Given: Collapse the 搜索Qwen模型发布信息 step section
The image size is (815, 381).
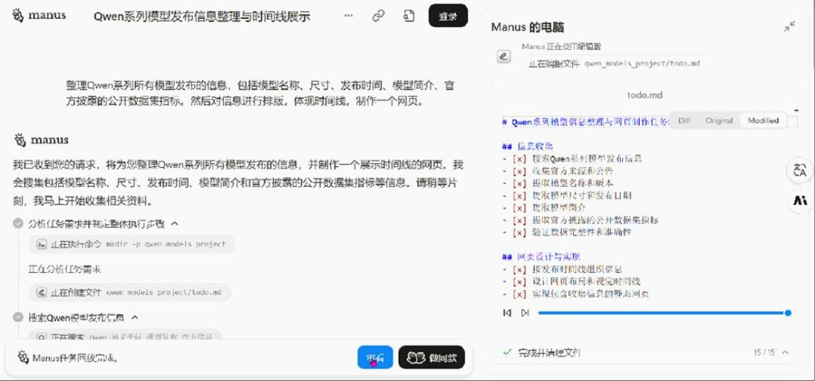Looking at the screenshot, I should tap(135, 317).
